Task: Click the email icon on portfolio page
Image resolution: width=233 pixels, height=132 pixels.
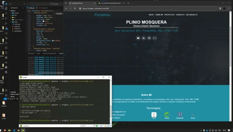Action: 138,38
